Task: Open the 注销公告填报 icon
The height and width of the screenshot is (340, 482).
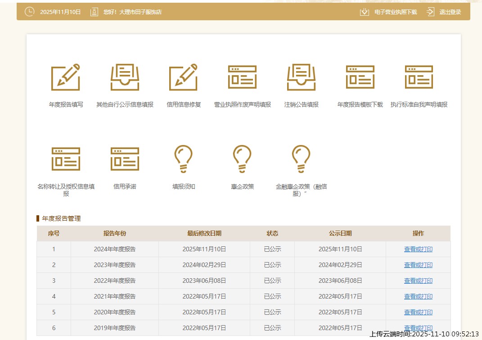Action: coord(301,77)
